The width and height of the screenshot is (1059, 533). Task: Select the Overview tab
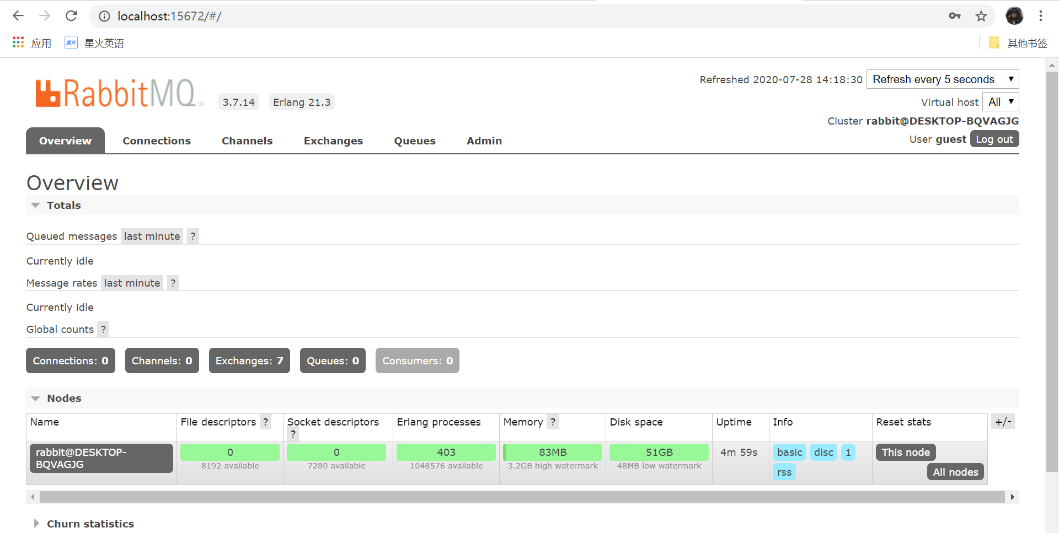(65, 141)
